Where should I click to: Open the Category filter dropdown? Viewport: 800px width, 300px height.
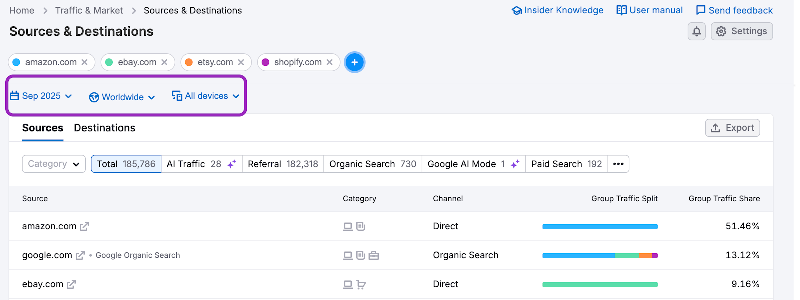54,164
